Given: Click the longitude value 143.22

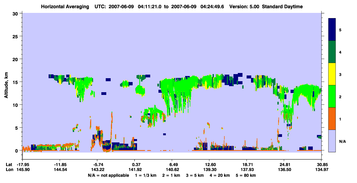Looking at the screenshot, I should click(97, 170).
